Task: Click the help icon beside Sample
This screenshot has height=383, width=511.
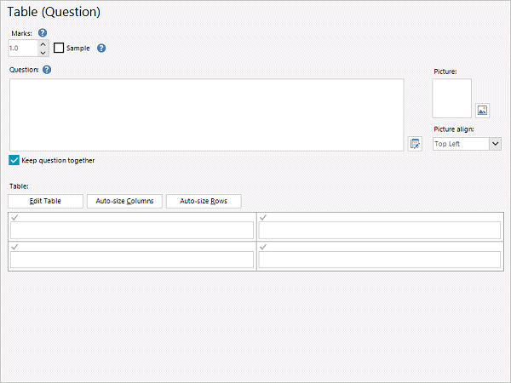Action: click(x=100, y=48)
